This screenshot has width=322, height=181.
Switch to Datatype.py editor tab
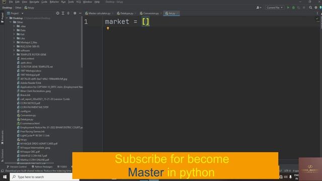126,14
